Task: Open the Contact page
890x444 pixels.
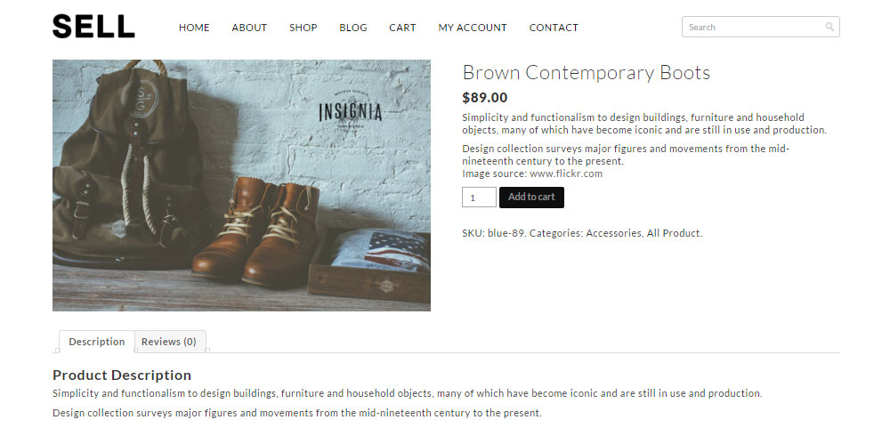Action: [x=554, y=28]
